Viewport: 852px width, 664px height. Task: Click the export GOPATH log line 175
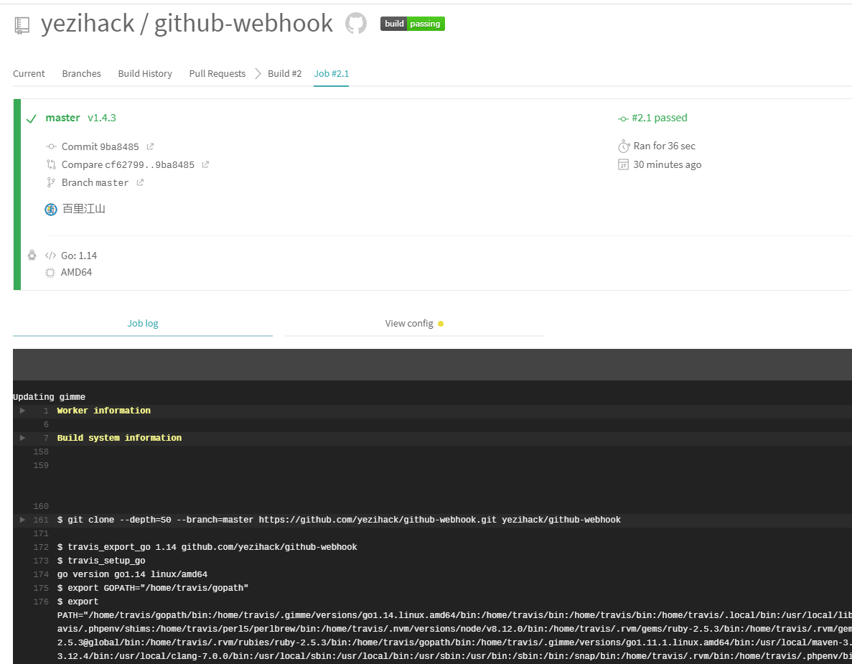coord(153,588)
